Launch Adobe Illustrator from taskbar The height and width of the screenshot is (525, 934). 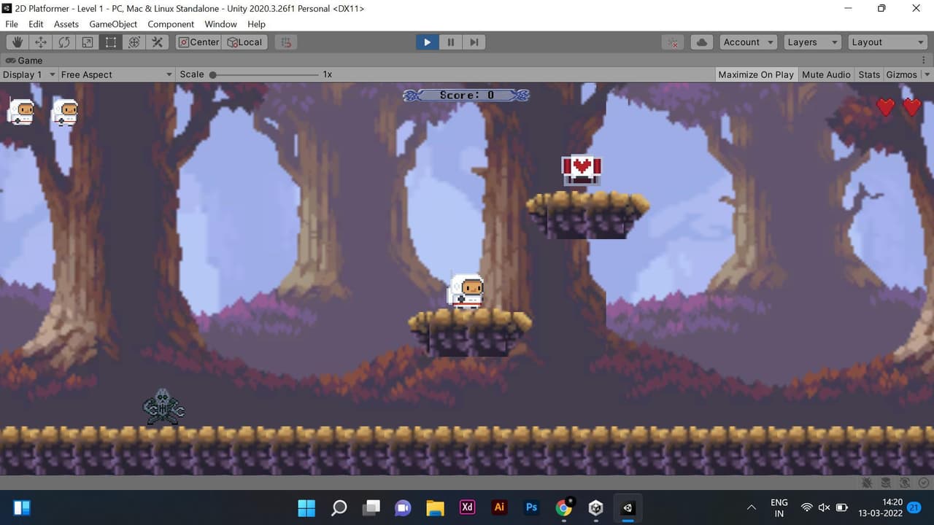pos(499,507)
